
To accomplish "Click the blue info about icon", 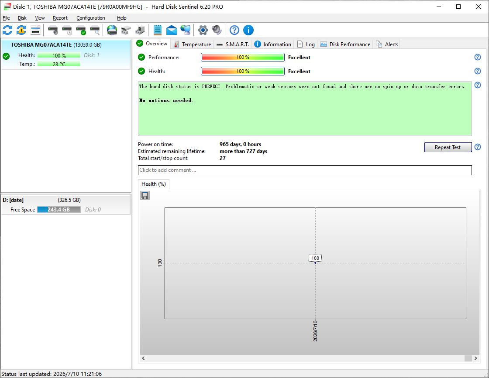I will coord(248,30).
